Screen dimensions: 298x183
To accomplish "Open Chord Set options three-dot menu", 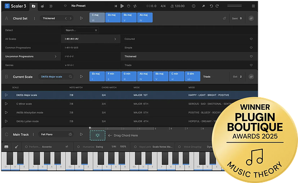I will click(x=34, y=19).
